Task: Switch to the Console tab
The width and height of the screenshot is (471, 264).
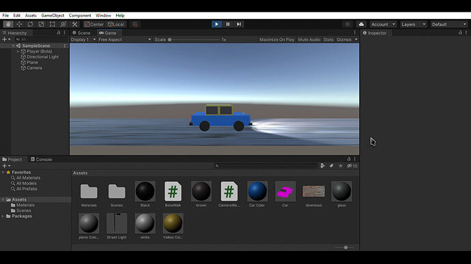Action: (41, 160)
